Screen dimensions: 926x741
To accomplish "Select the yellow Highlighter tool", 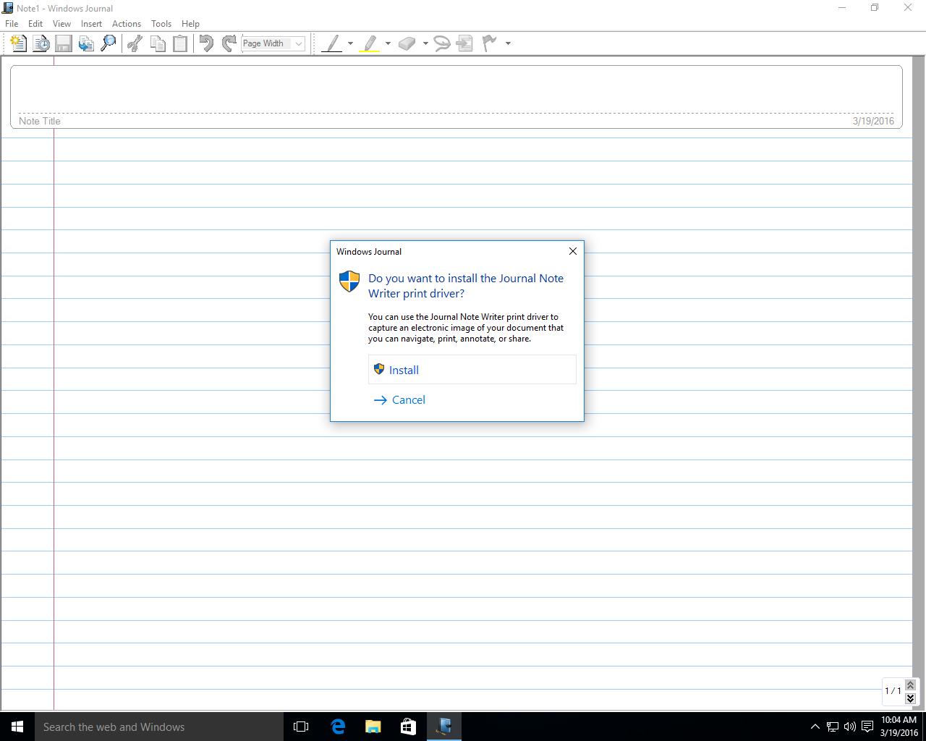I will click(x=370, y=43).
